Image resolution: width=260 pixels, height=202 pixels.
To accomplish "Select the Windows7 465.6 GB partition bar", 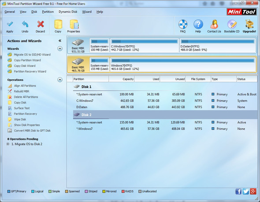I will pyautogui.click(x=183, y=65).
